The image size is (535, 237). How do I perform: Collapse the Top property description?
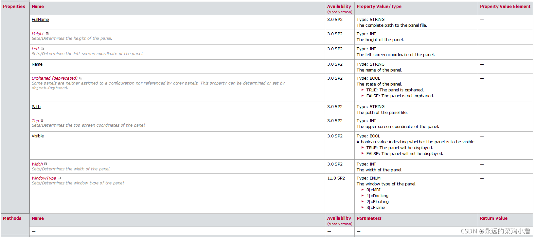[x=42, y=120]
